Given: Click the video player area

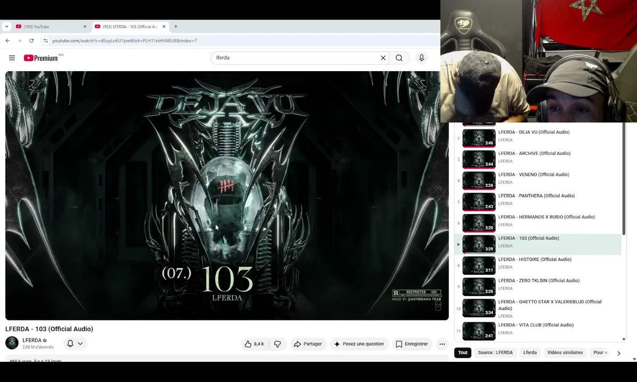Looking at the screenshot, I should [x=227, y=195].
